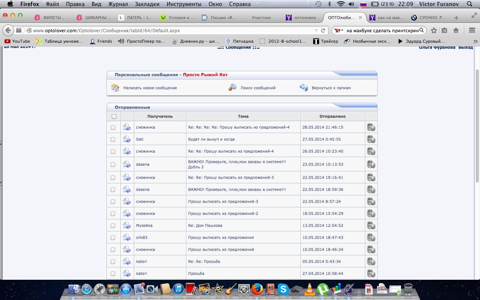Click the Выход logout link

pyautogui.click(x=466, y=47)
